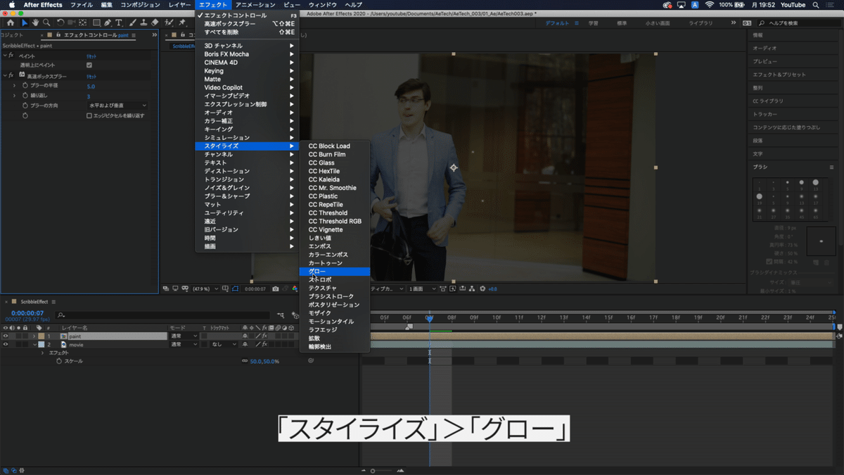The image size is (844, 475).
Task: Click timeline layer search field
Action: coord(163,315)
